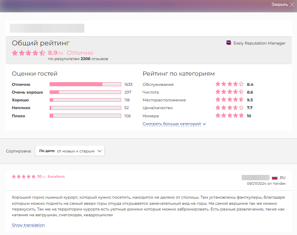Click the overall rating stars row
Image resolution: width=297 pixels, height=235 pixels.
pyautogui.click(x=28, y=53)
